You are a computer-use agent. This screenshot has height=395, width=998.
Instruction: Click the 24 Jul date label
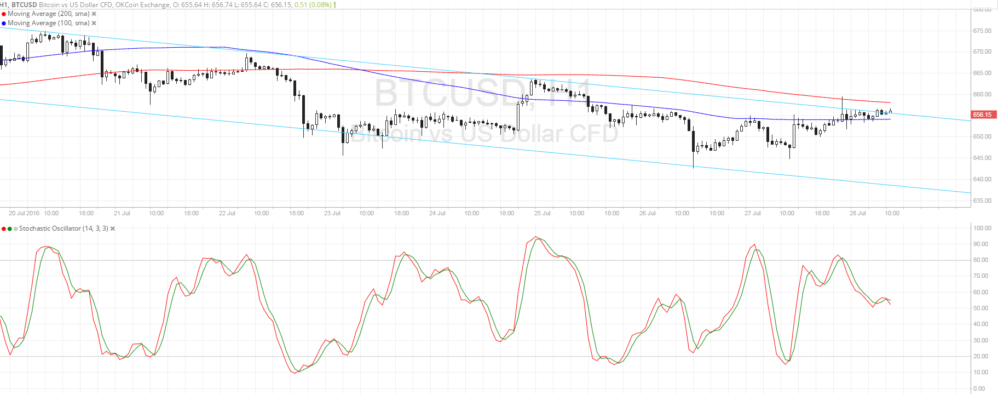(x=437, y=213)
